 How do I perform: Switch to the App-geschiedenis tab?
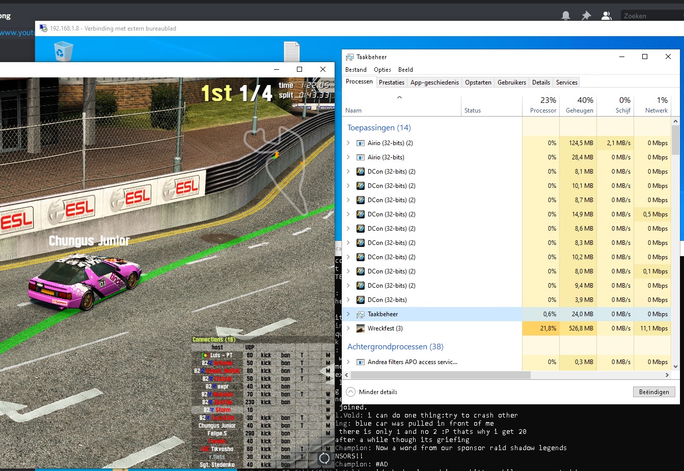434,82
